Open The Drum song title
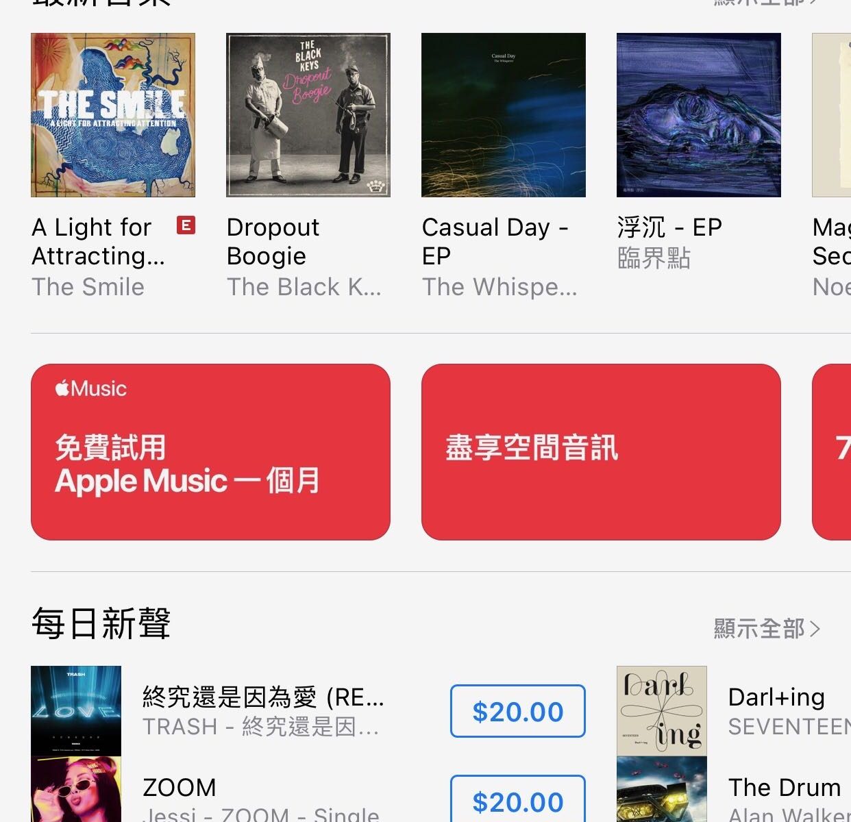Image resolution: width=851 pixels, height=822 pixels. click(x=785, y=787)
